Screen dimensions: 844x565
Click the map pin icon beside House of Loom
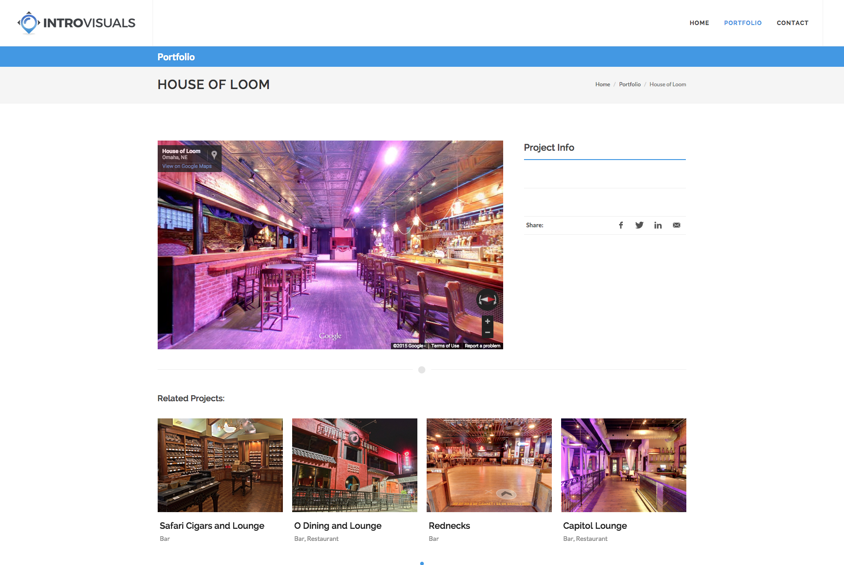(x=214, y=155)
